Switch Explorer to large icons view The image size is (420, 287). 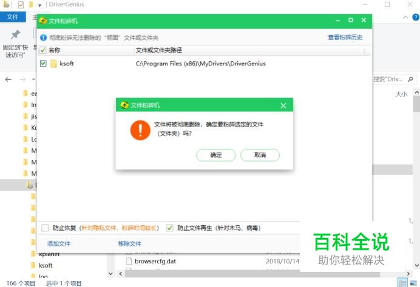point(413,283)
